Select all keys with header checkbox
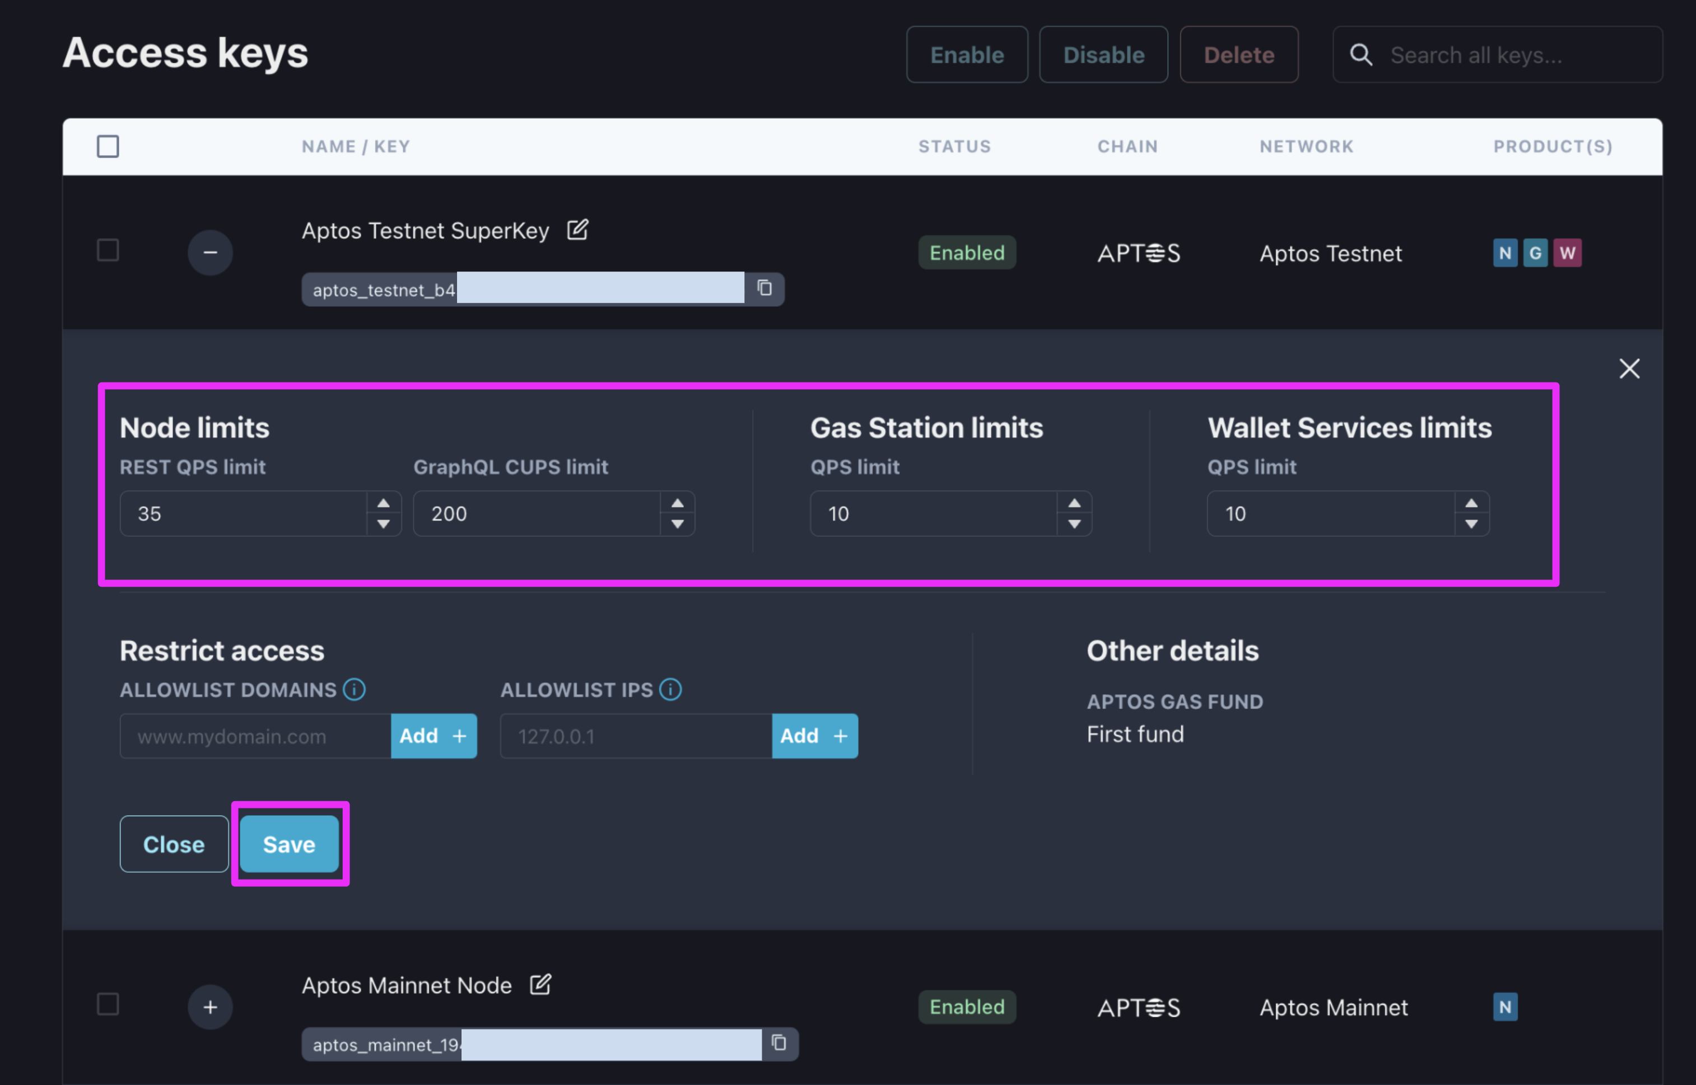Screen dimensions: 1696x1085 pos(108,147)
